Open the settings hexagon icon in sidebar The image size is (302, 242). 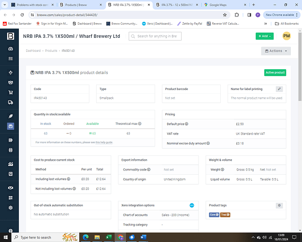[11, 208]
